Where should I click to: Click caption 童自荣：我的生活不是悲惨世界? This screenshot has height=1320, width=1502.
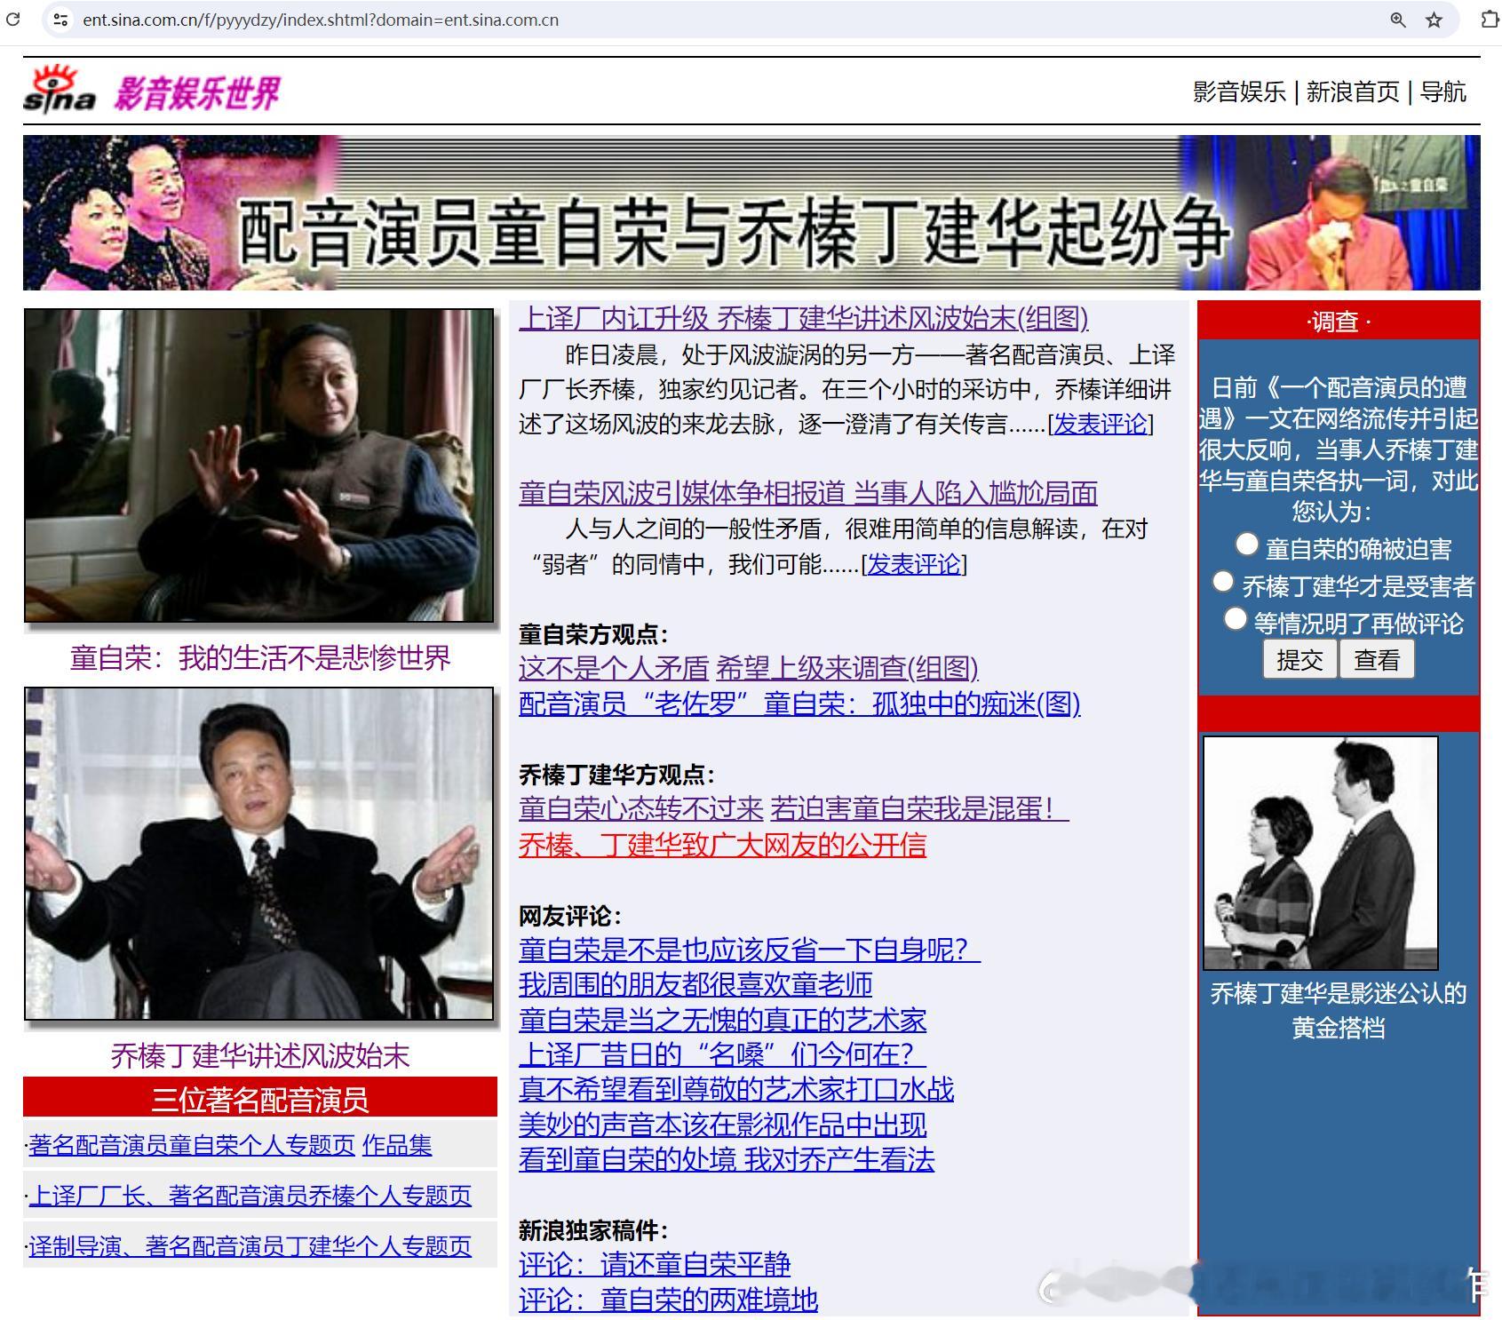pyautogui.click(x=260, y=658)
